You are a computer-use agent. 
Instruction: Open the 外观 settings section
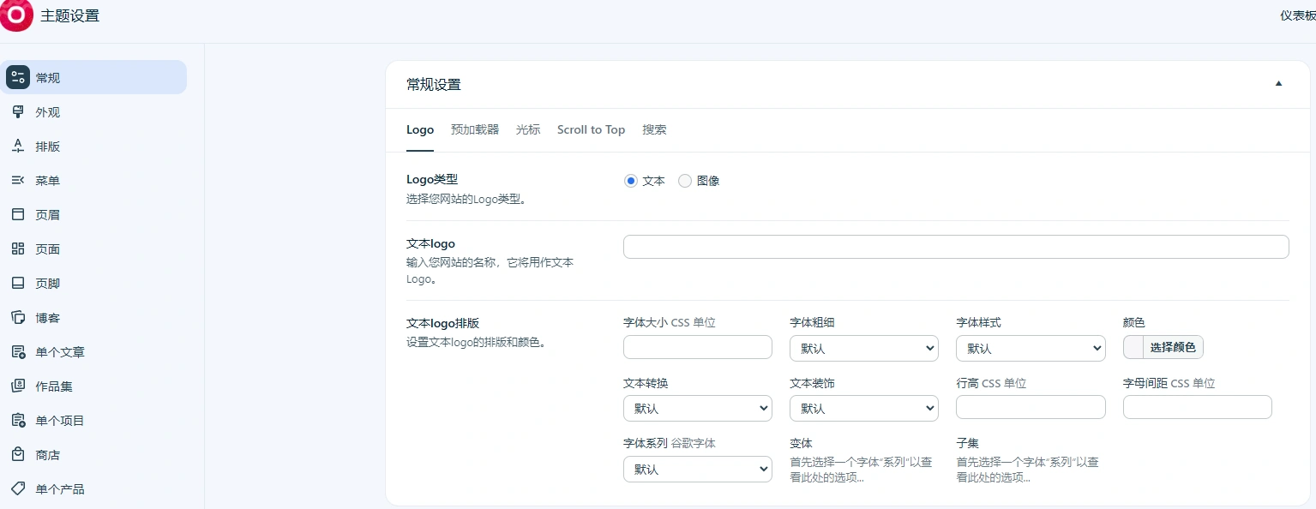tap(47, 112)
